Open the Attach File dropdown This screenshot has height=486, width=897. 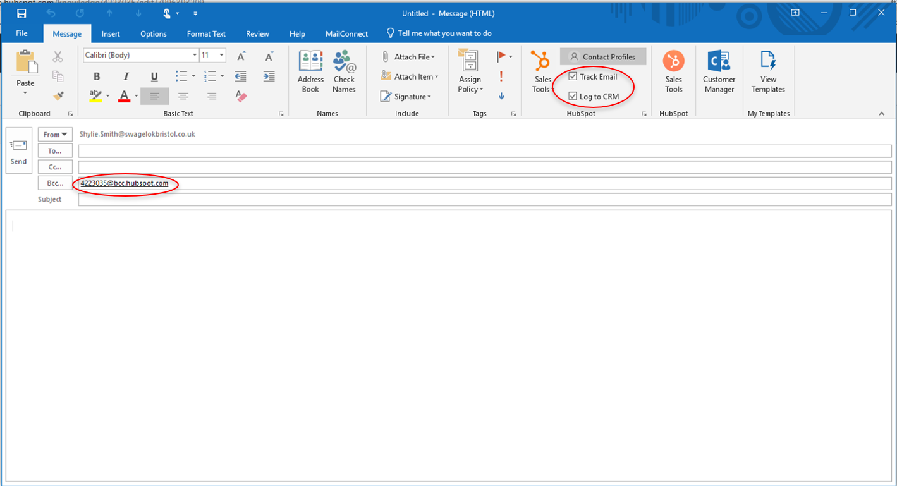(x=408, y=57)
